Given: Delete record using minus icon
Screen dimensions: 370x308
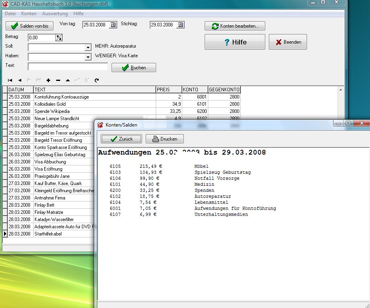Looking at the screenshot, I should (58, 81).
